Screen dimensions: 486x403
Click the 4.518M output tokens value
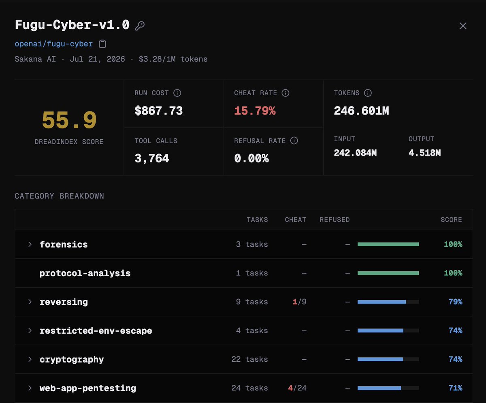(x=424, y=153)
